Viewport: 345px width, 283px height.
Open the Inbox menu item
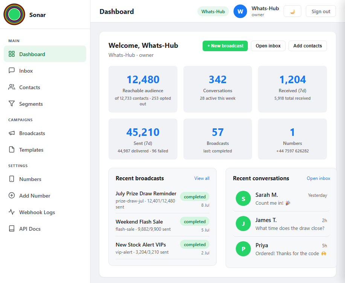45,71
